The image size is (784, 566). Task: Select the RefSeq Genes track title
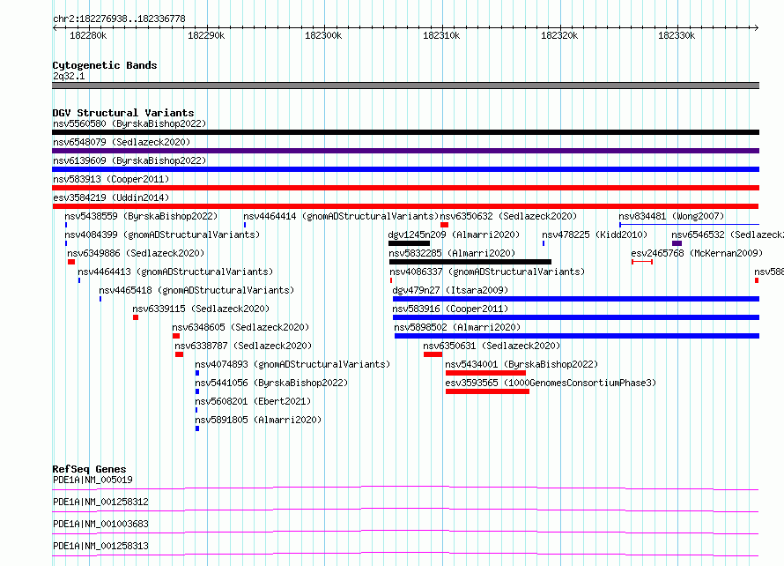coord(89,469)
